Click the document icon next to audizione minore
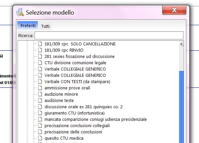 40,94
